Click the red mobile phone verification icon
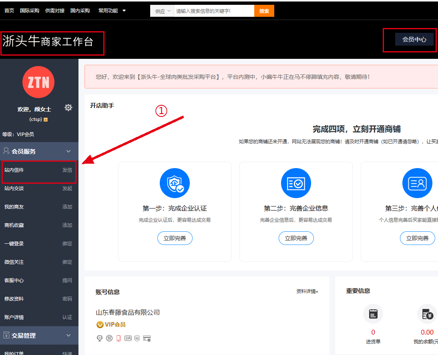This screenshot has width=438, height=355. (119, 338)
